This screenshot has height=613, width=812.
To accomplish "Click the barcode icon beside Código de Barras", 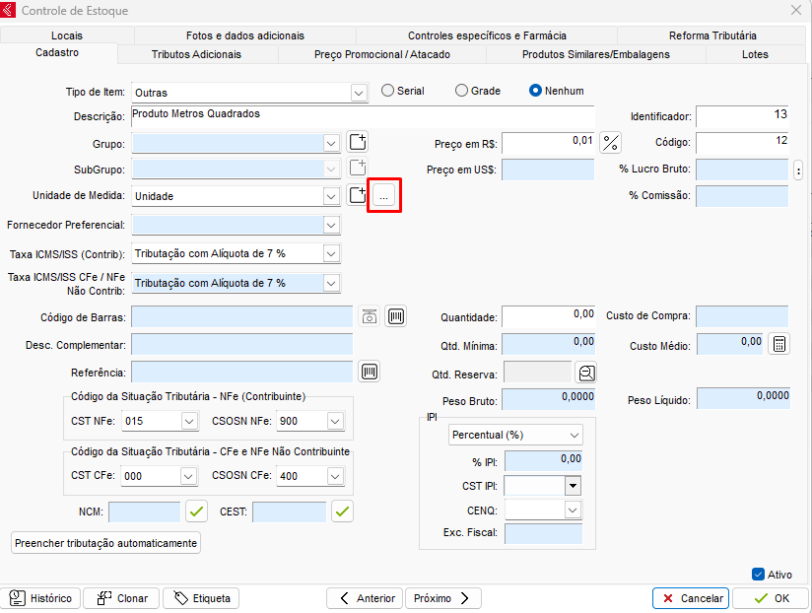I will [395, 316].
